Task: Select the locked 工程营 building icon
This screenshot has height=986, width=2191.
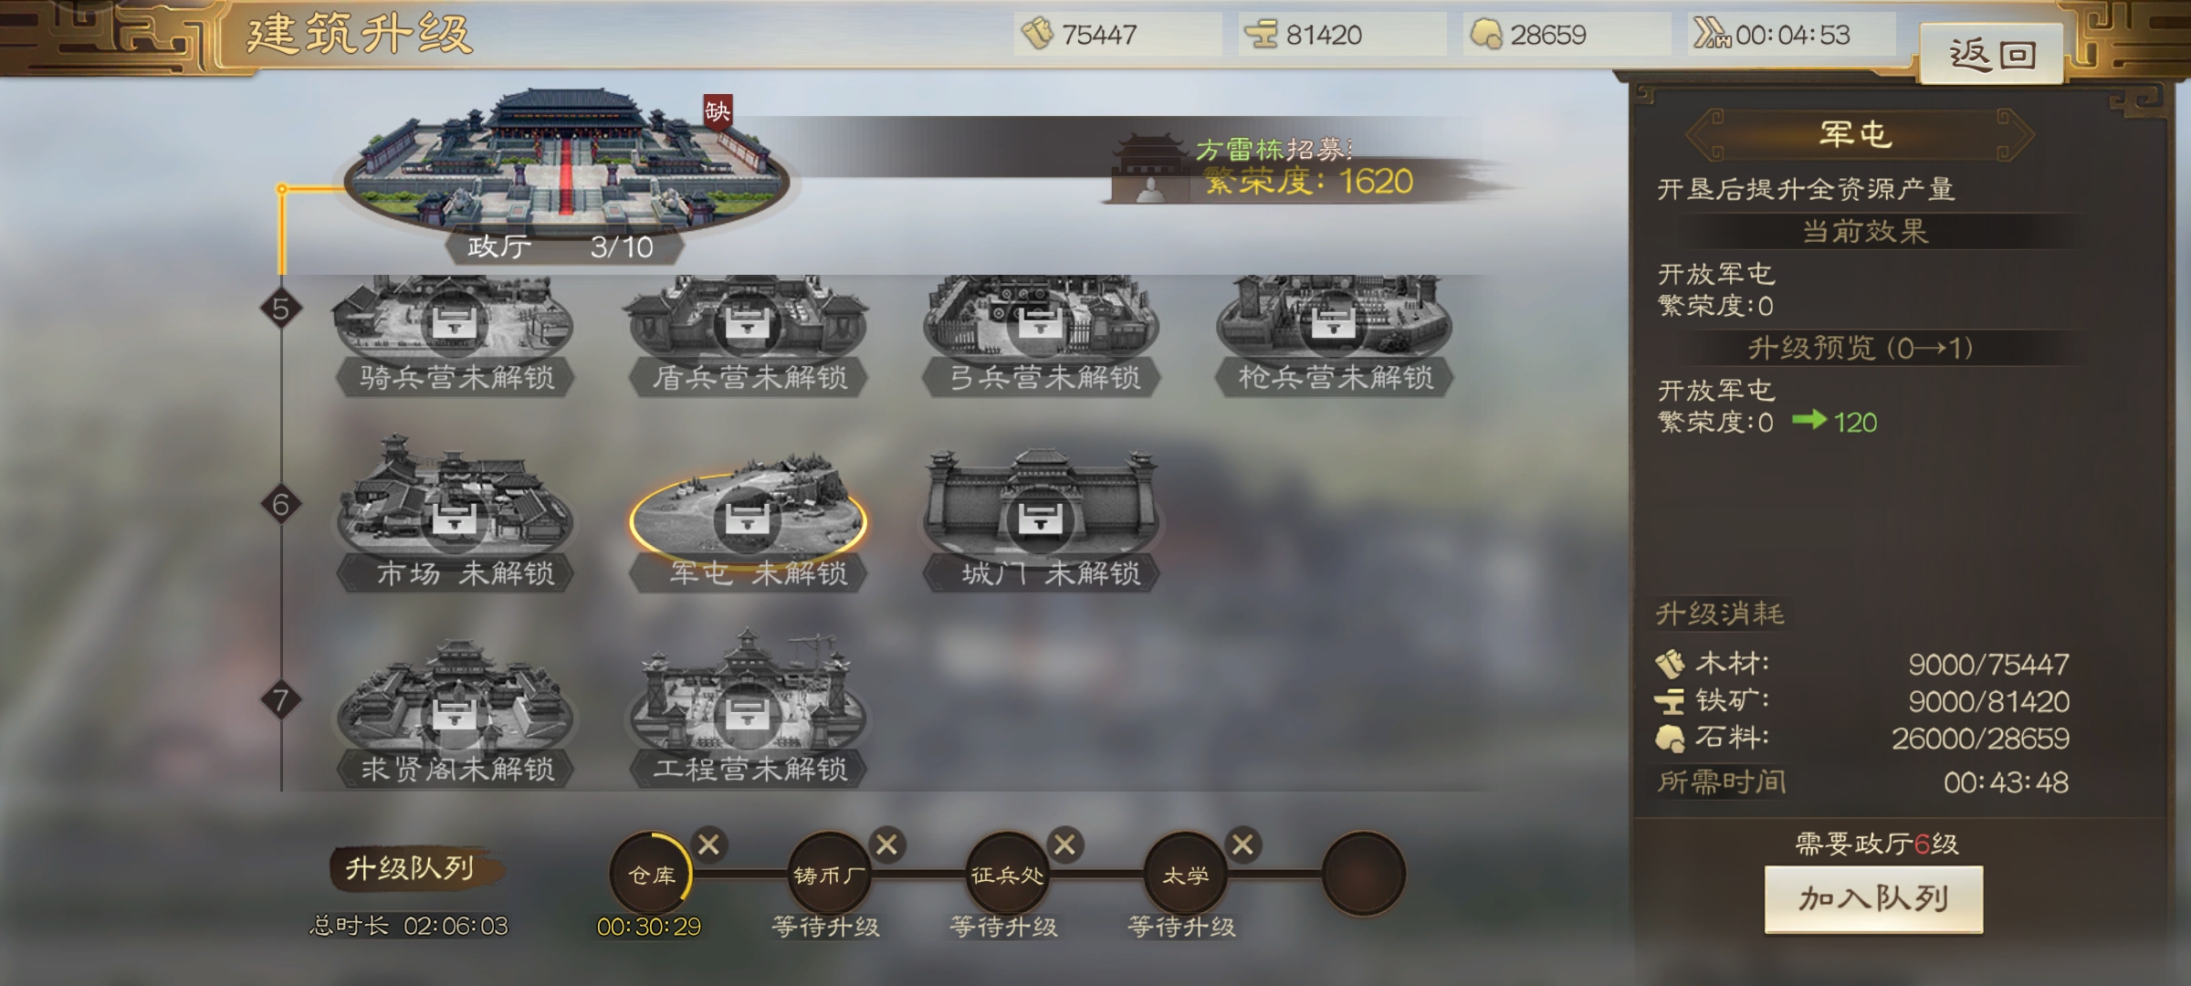Action: (x=748, y=708)
